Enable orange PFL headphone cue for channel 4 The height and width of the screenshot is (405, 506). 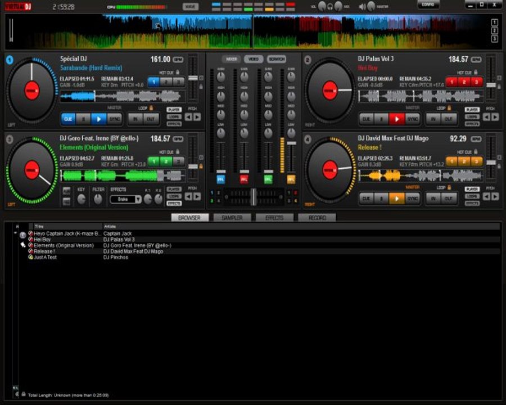[291, 179]
